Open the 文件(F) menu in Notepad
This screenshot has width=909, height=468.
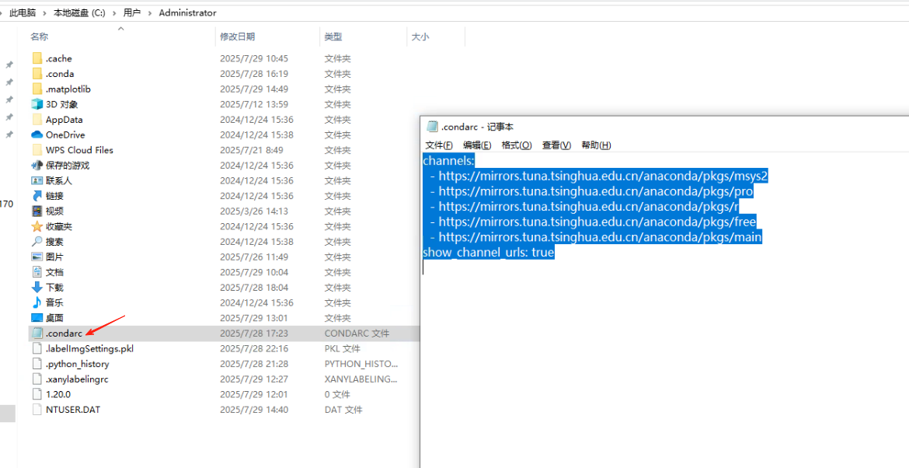(440, 145)
